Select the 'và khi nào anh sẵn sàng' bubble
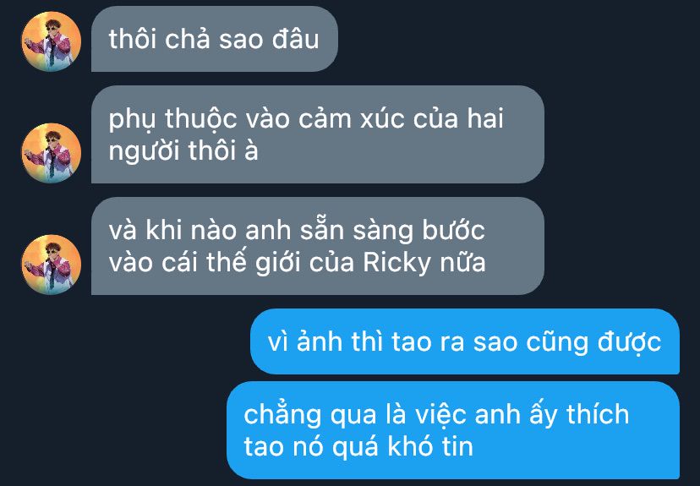The height and width of the screenshot is (486, 700). 317,246
